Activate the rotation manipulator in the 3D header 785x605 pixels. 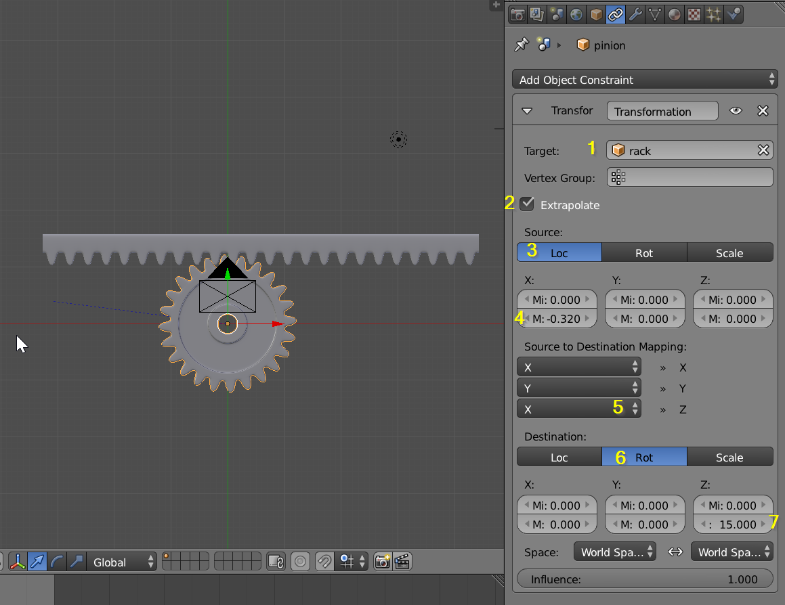(x=57, y=561)
